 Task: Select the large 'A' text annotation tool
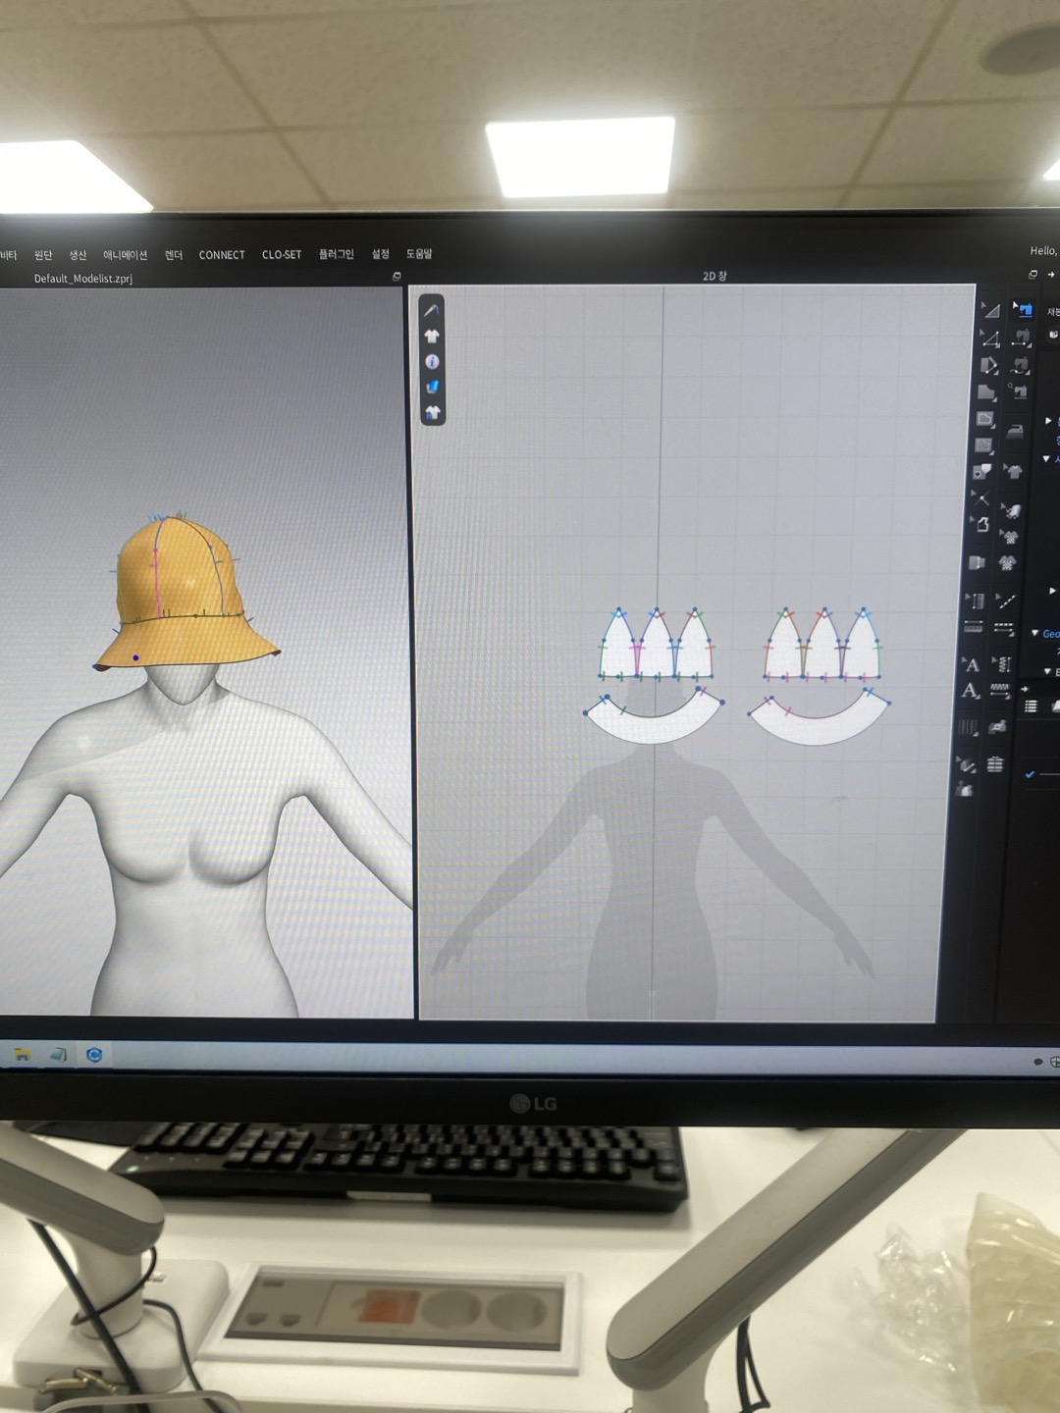[970, 691]
